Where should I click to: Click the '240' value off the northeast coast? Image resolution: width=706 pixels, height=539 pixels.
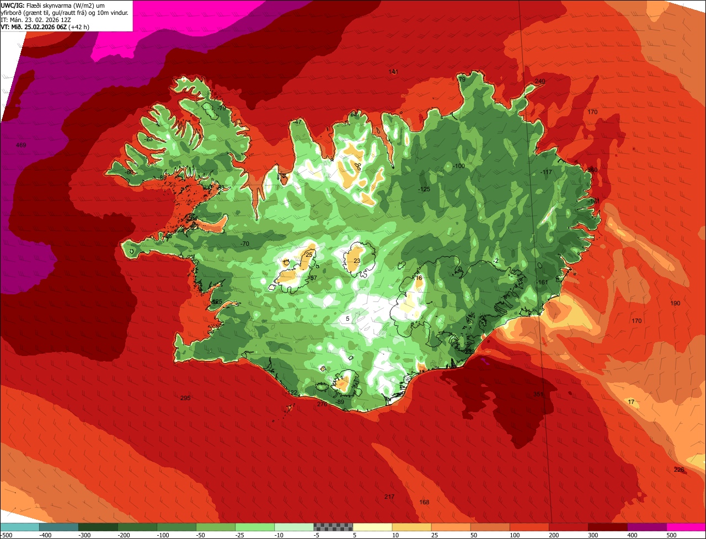[540, 82]
